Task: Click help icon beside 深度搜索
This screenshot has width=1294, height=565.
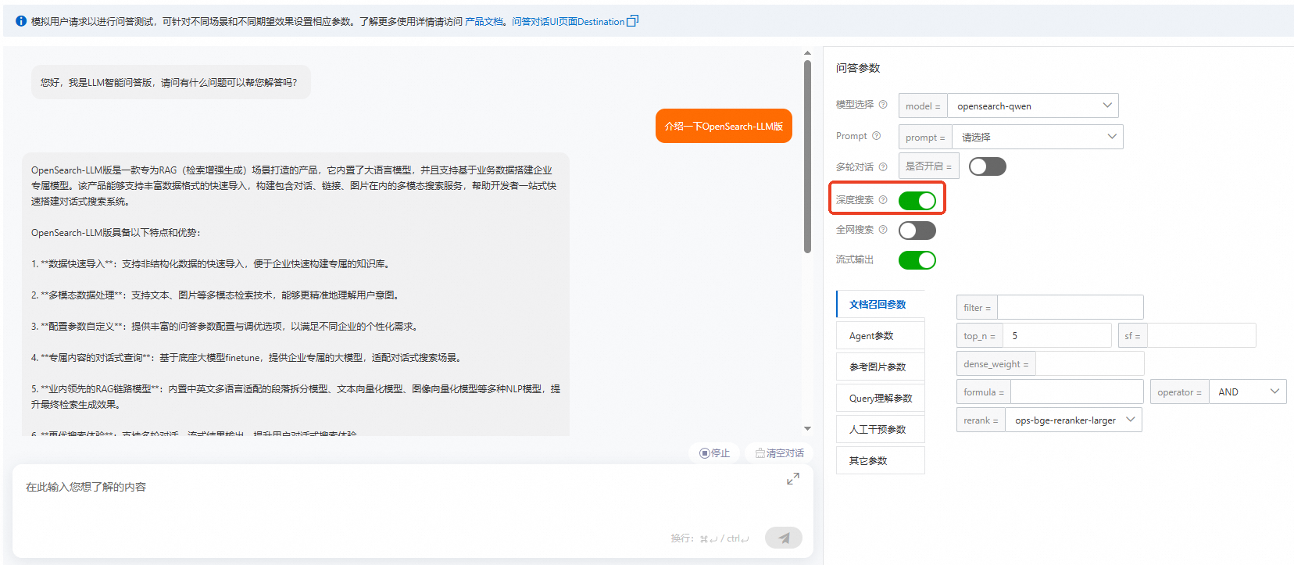Action: click(x=883, y=200)
